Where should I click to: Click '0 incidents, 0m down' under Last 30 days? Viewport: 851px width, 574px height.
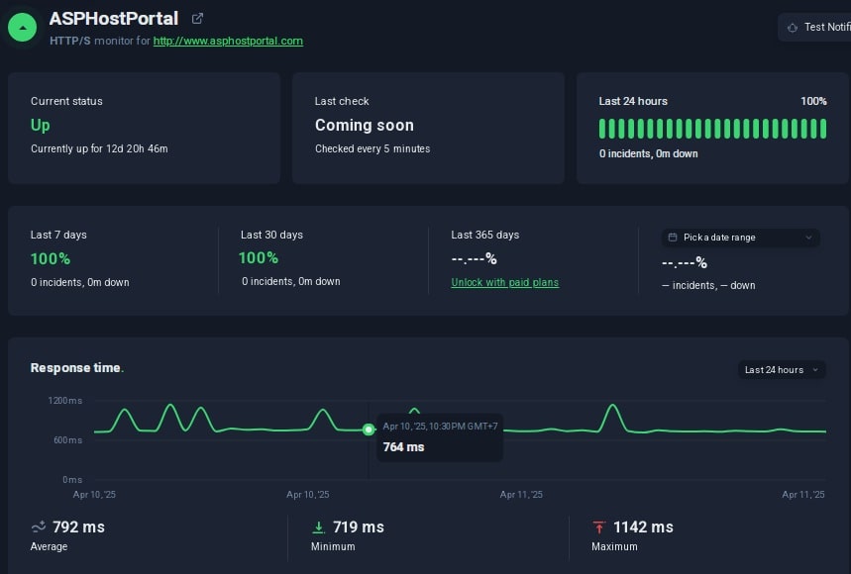291,281
